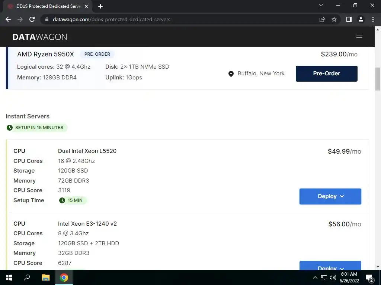This screenshot has width=381, height=285.
Task: Click the browser forward arrow
Action: [20, 19]
